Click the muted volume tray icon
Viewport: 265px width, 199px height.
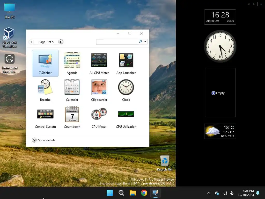pyautogui.click(x=232, y=193)
